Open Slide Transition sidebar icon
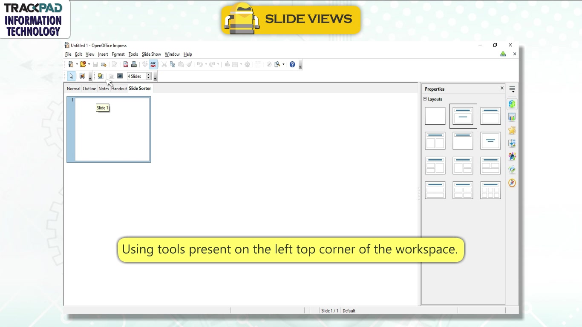This screenshot has height=327, width=582. pyautogui.click(x=512, y=143)
